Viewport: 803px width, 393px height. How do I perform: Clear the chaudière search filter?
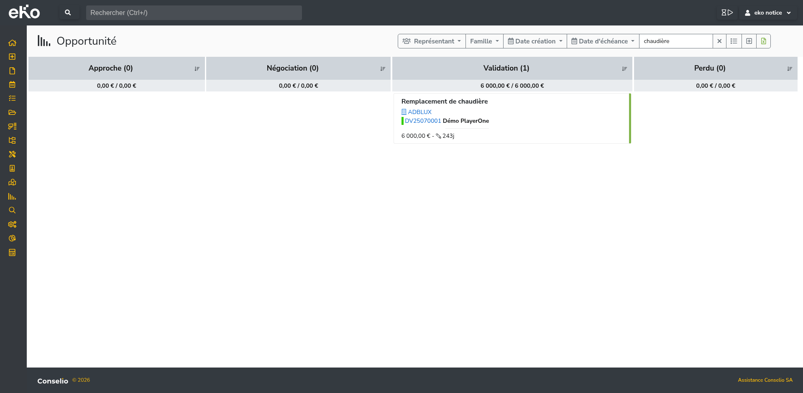point(719,41)
